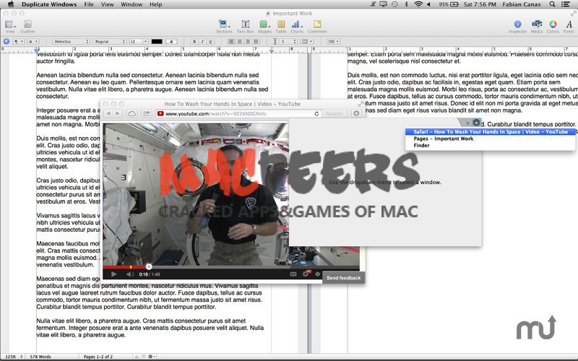Toggle closed captions on the video
Viewport: 578px width, 361px height.
click(293, 274)
